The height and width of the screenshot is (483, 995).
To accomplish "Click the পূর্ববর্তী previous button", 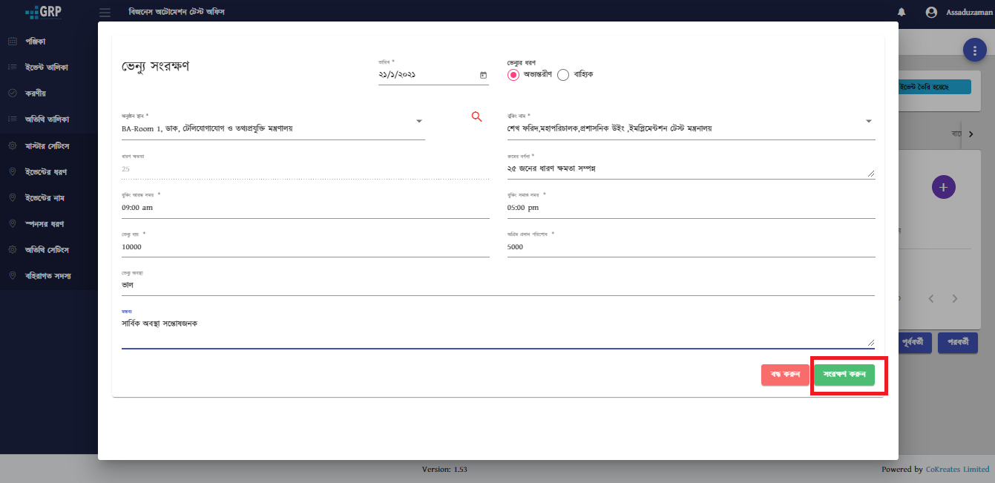I will point(913,343).
